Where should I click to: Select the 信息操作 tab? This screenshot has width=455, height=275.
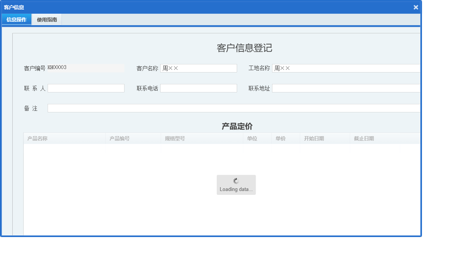tap(16, 19)
